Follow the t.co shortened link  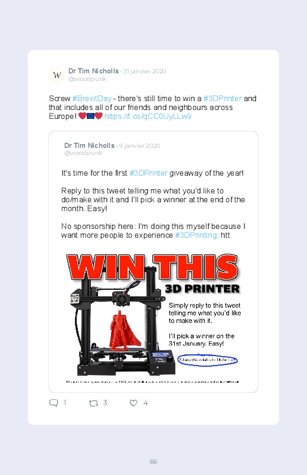click(x=148, y=117)
